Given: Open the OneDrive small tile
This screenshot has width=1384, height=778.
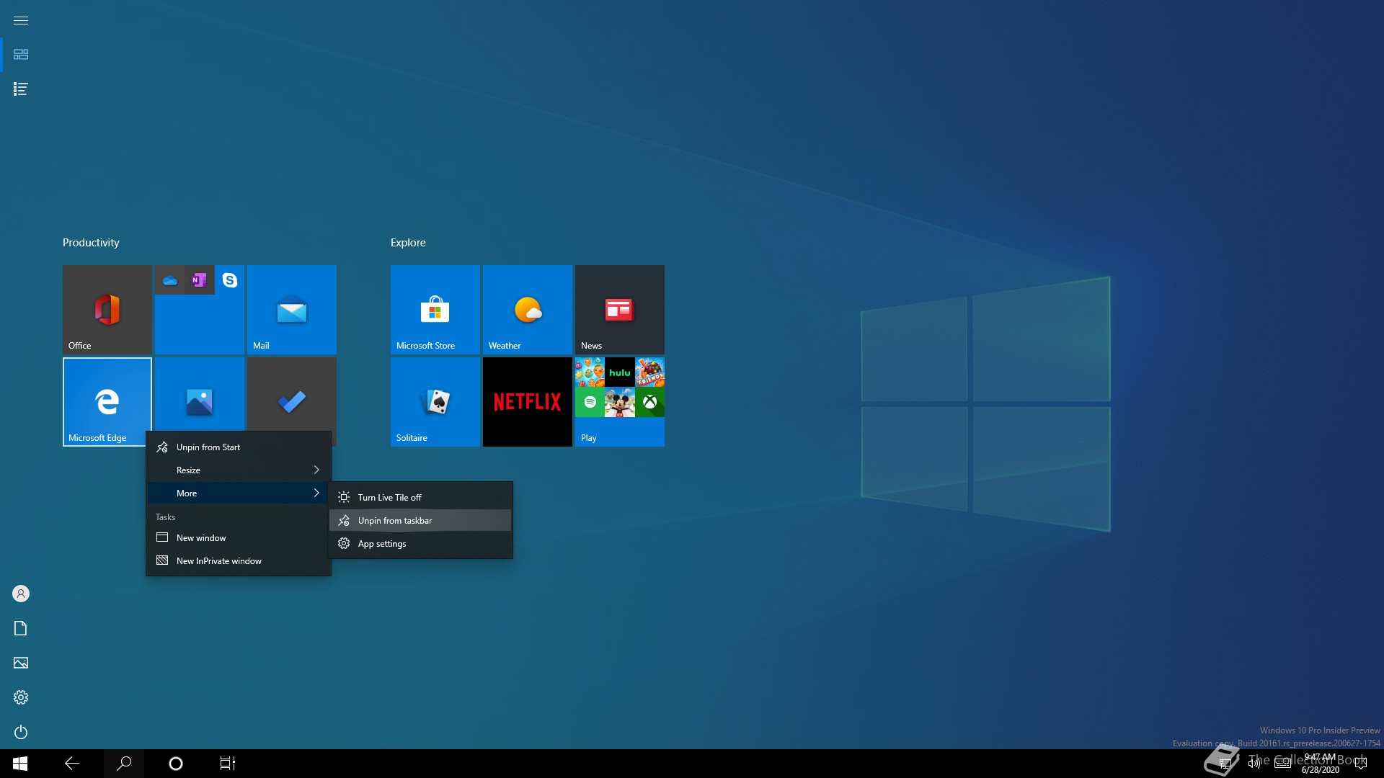Looking at the screenshot, I should coord(169,280).
